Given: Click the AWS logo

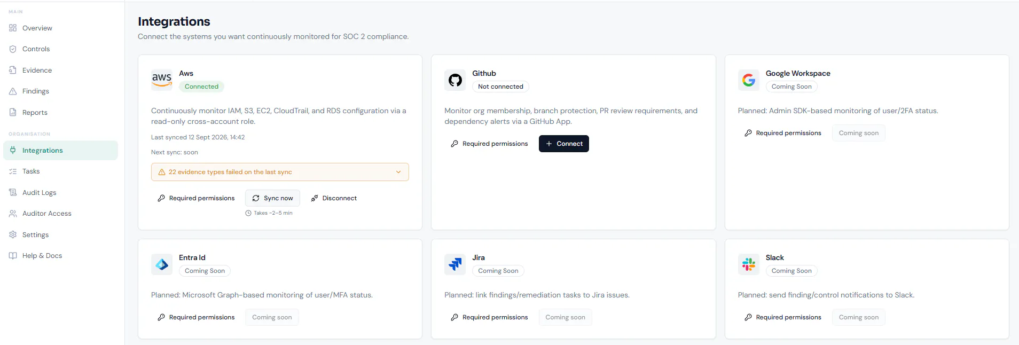Looking at the screenshot, I should [162, 80].
